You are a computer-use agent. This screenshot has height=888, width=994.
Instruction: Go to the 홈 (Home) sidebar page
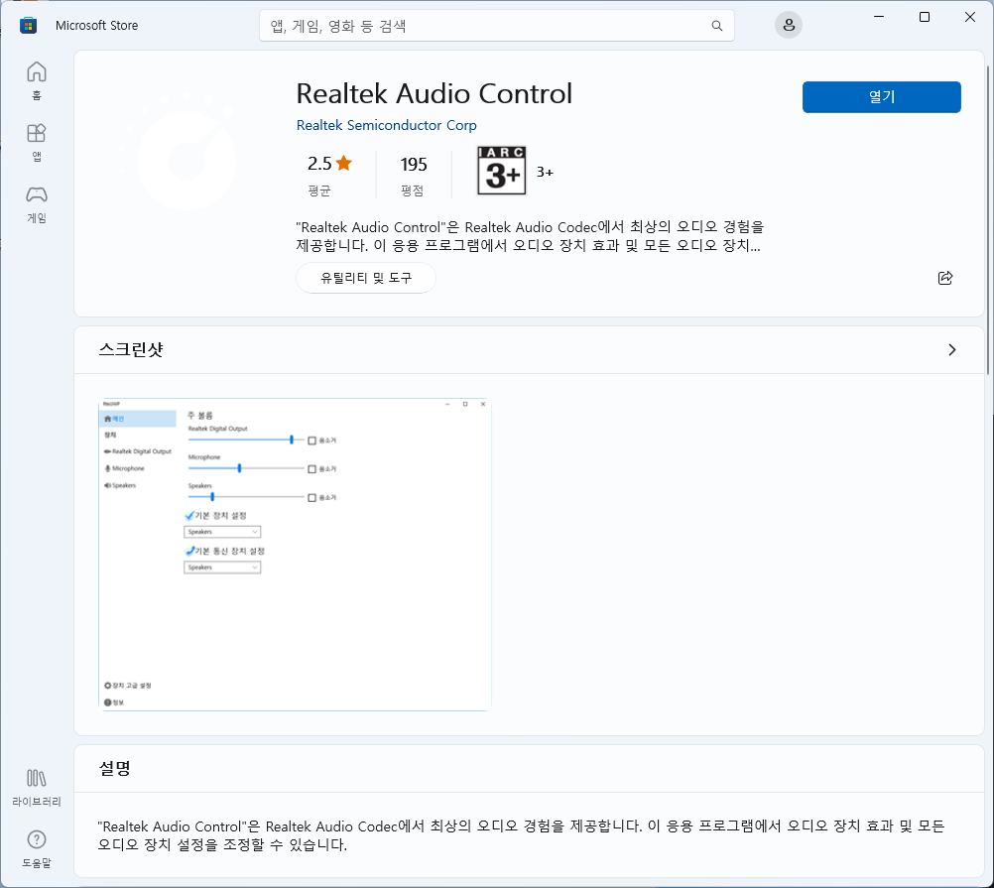point(36,80)
